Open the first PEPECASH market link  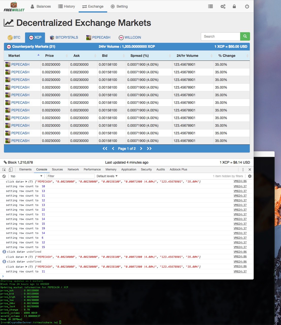(x=20, y=64)
